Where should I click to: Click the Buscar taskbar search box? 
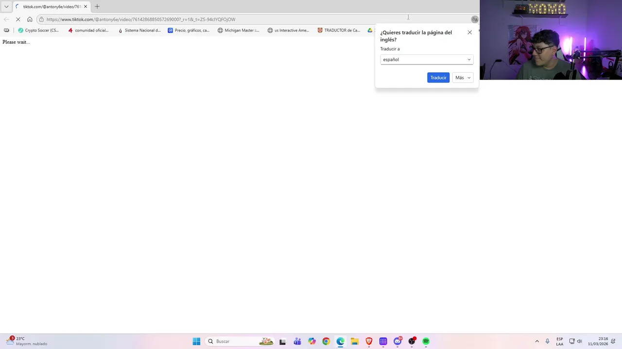pyautogui.click(x=240, y=341)
